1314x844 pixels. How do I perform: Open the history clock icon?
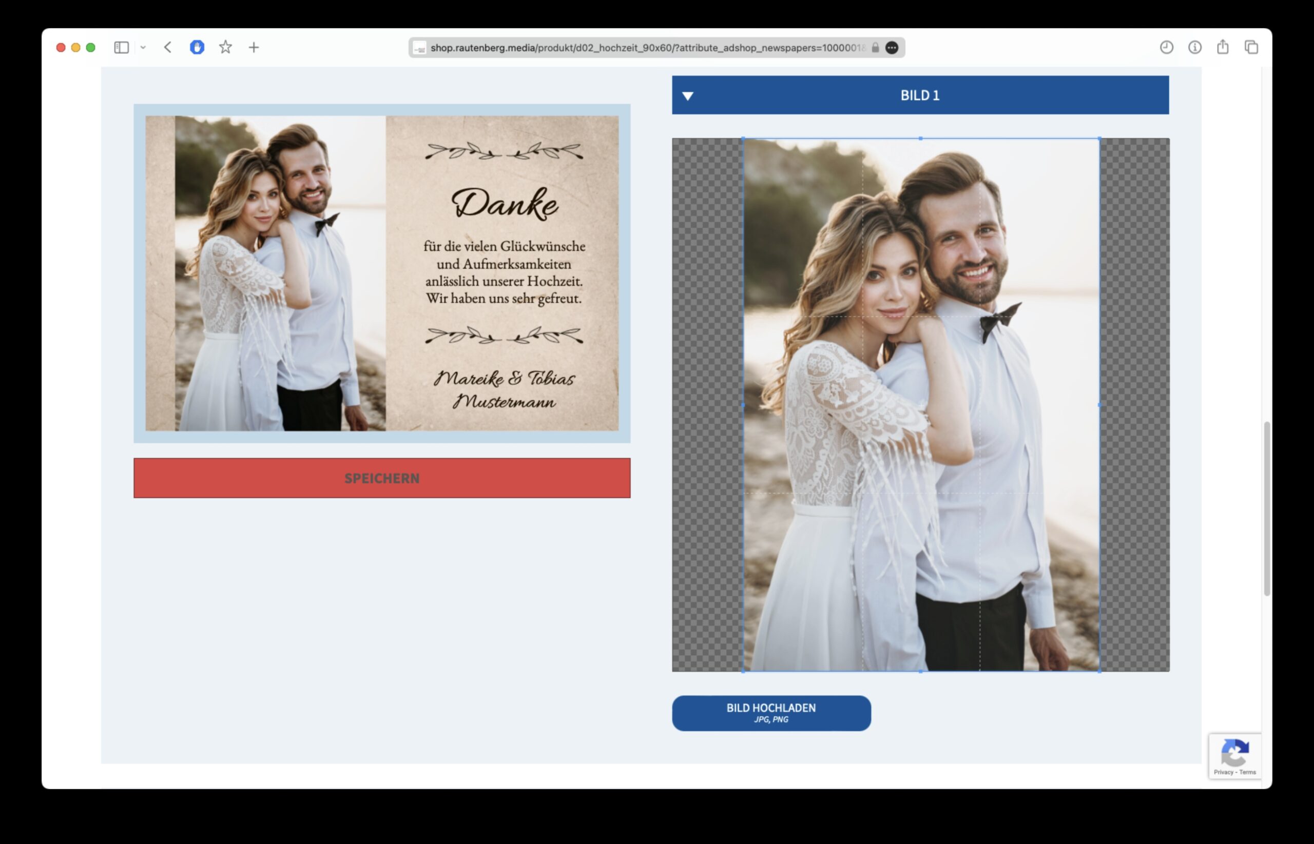[x=1167, y=48]
